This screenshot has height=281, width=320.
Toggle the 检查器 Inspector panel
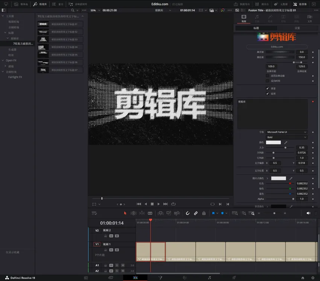(x=300, y=4)
